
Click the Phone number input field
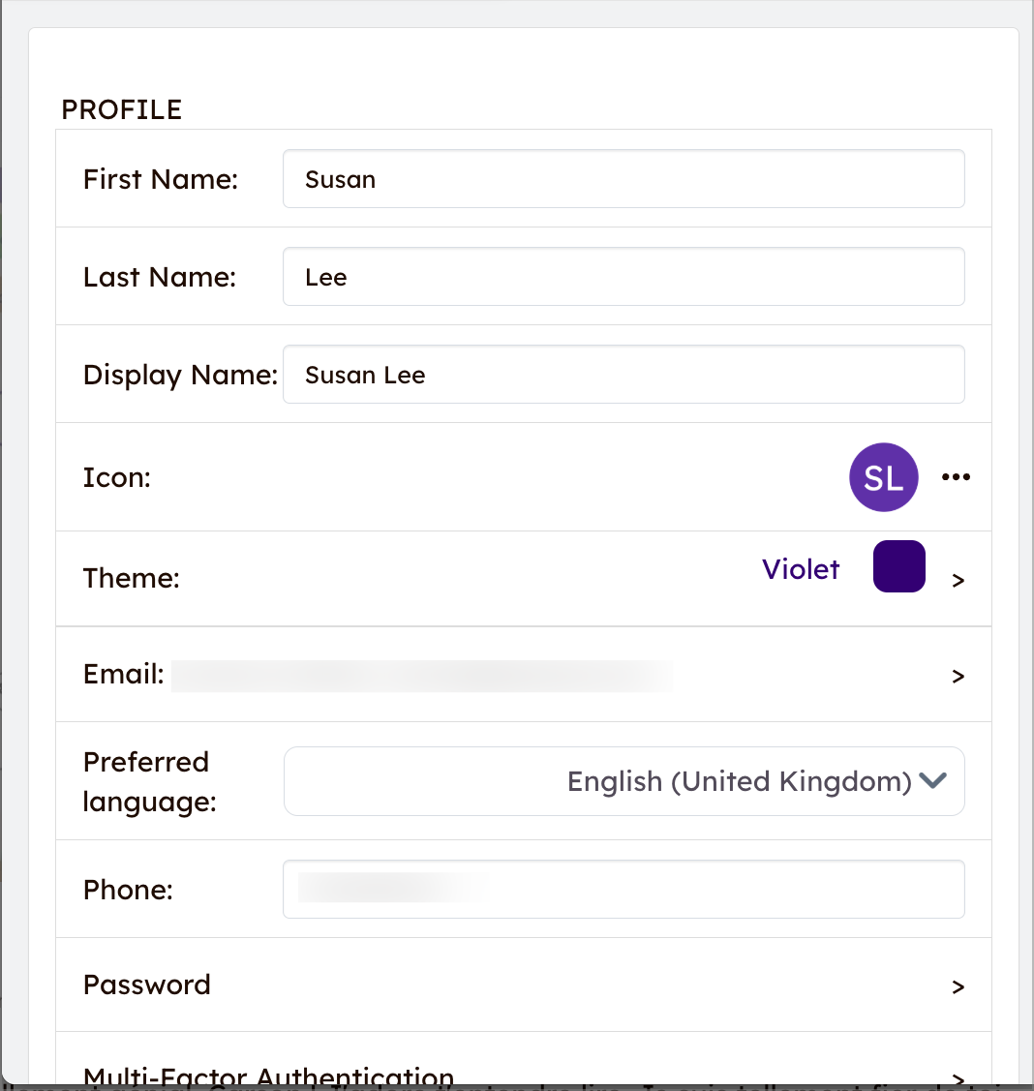click(623, 889)
